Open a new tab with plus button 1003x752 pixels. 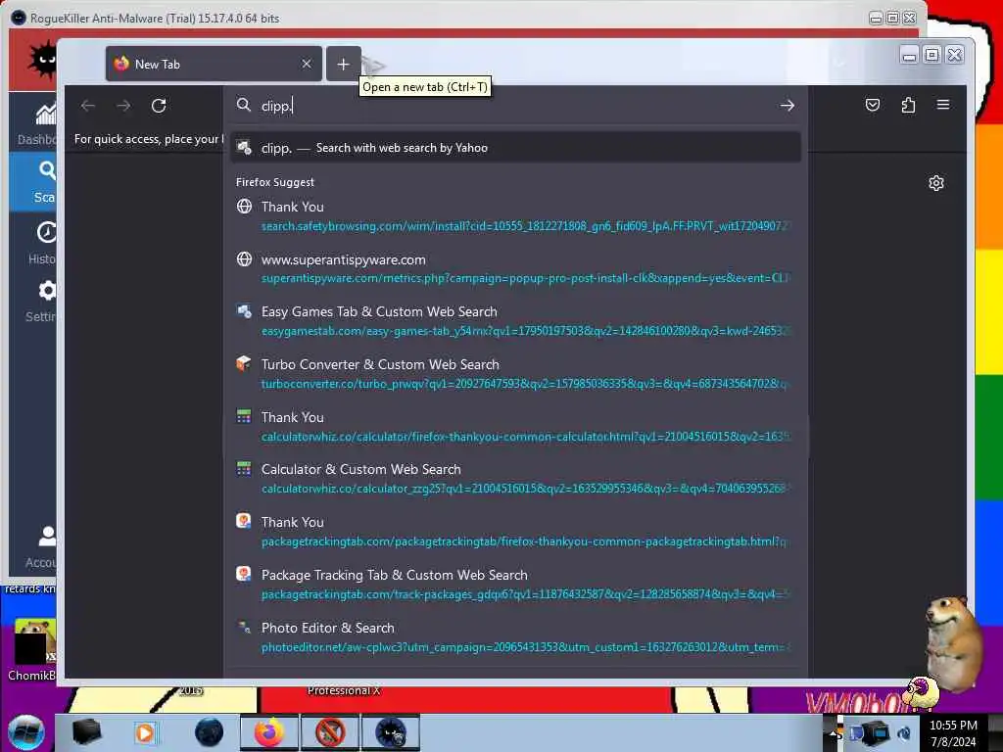[x=344, y=64]
